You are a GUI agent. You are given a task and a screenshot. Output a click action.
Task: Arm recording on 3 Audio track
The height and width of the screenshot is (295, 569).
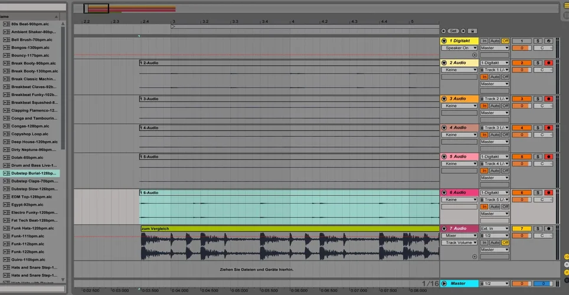click(548, 99)
